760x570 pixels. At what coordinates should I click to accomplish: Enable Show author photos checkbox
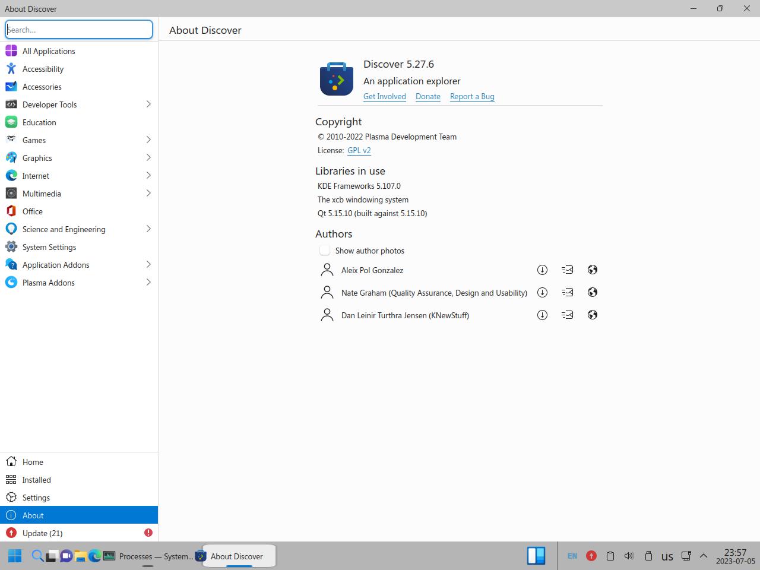pos(325,251)
